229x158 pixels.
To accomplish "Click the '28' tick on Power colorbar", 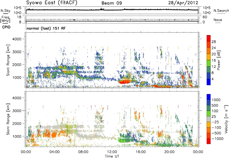I will pyautogui.click(x=214, y=42).
